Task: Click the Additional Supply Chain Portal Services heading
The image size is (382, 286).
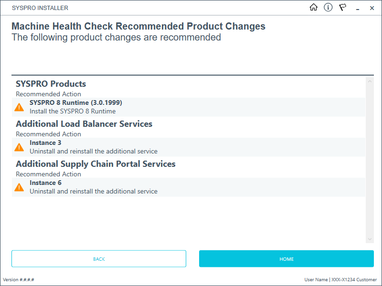Action: click(95, 164)
